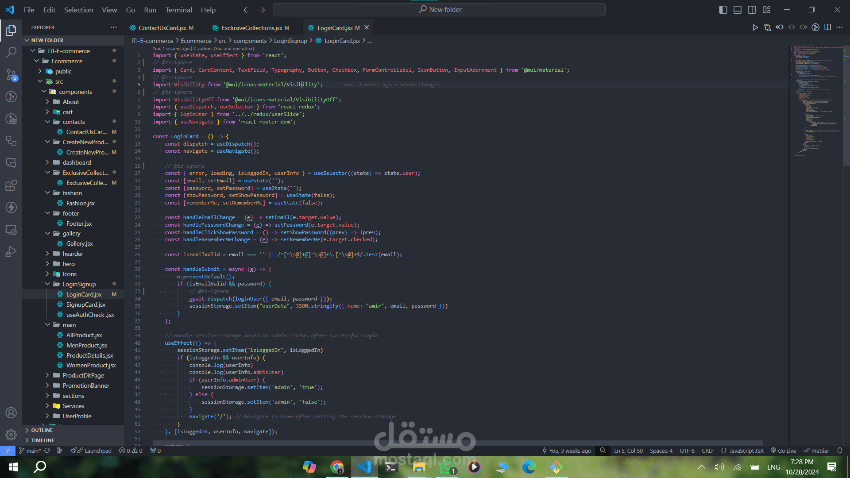Image resolution: width=850 pixels, height=478 pixels.
Task: Toggle the bottom Panel layout button
Action: (738, 10)
